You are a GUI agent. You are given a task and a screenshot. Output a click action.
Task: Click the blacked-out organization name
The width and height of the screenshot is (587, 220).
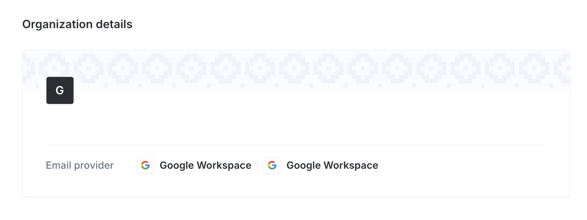click(x=66, y=122)
